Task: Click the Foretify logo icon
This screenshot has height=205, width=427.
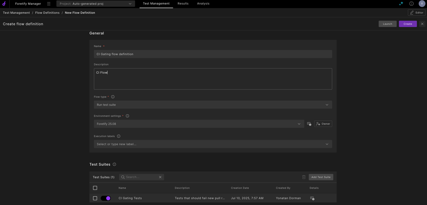Action: click(x=4, y=4)
